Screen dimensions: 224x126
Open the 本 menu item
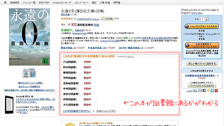click(5, 2)
